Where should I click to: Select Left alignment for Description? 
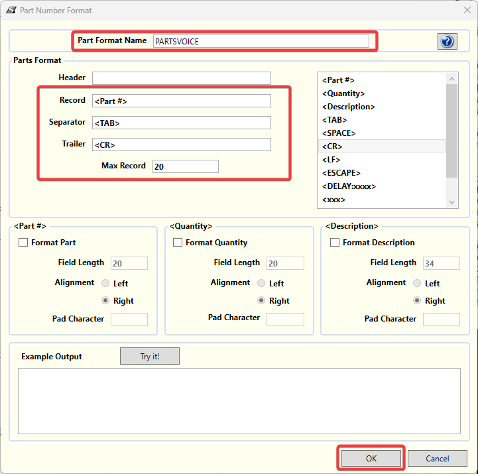pyautogui.click(x=417, y=283)
